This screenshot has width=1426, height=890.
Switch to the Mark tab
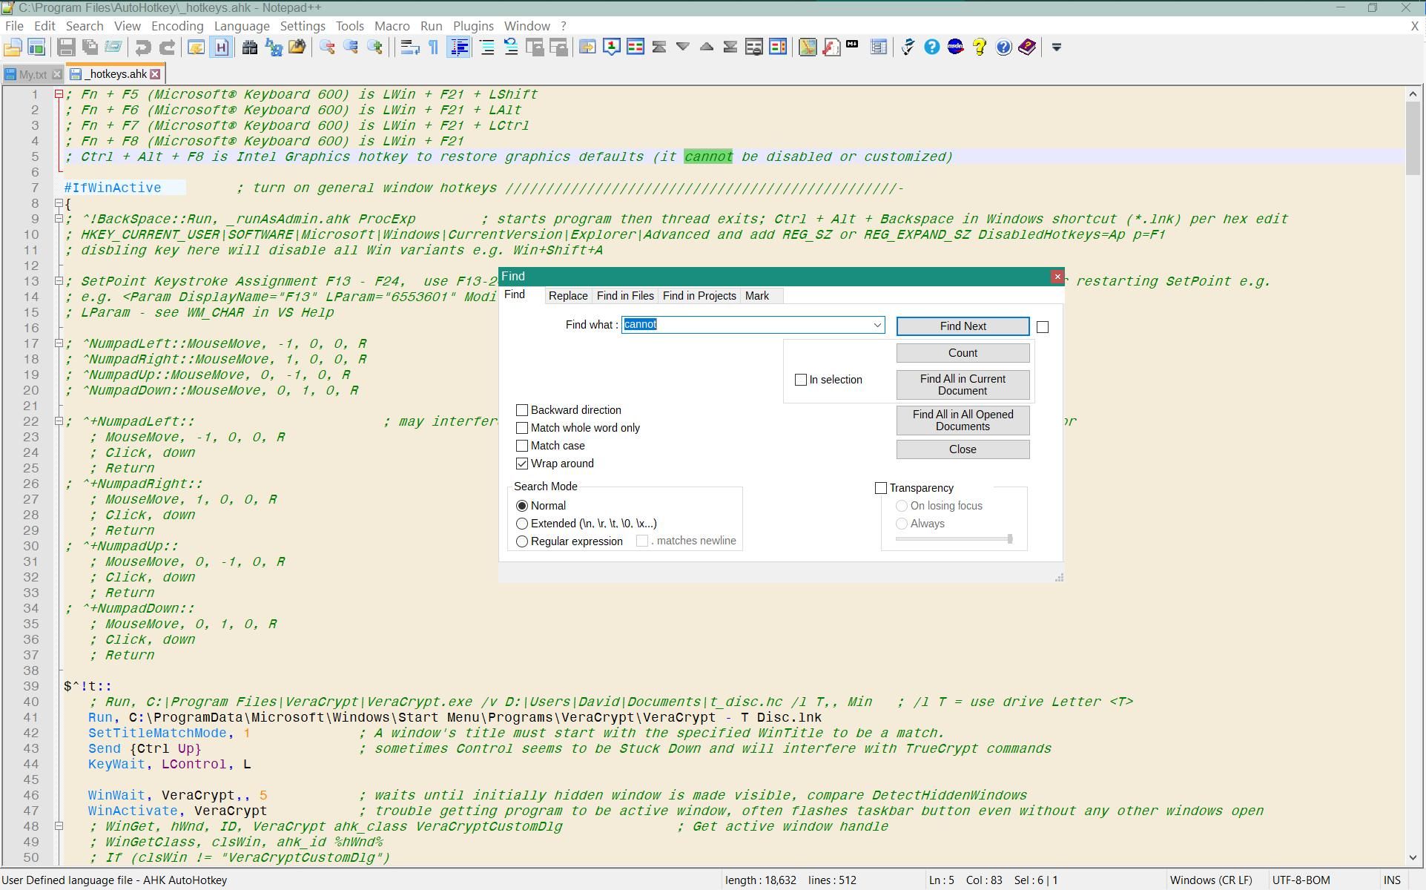pyautogui.click(x=757, y=296)
